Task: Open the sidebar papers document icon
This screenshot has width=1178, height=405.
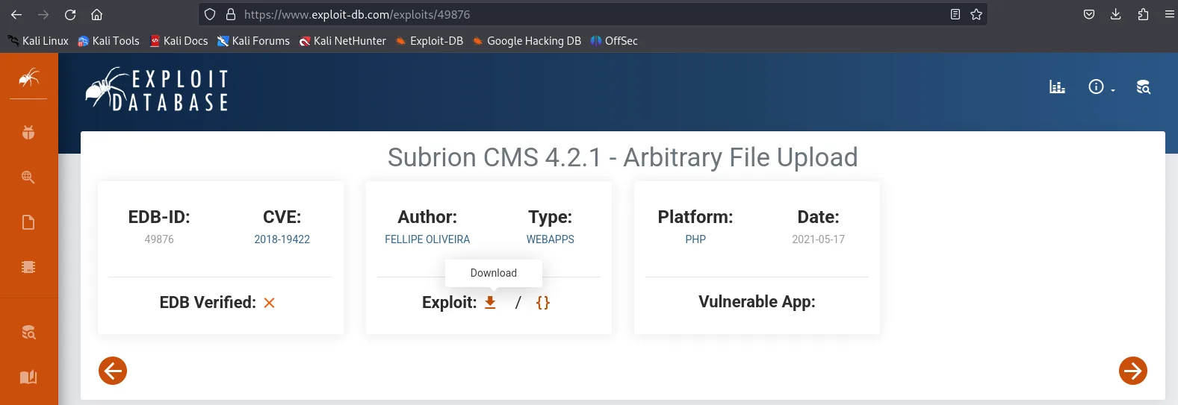Action: pos(28,222)
